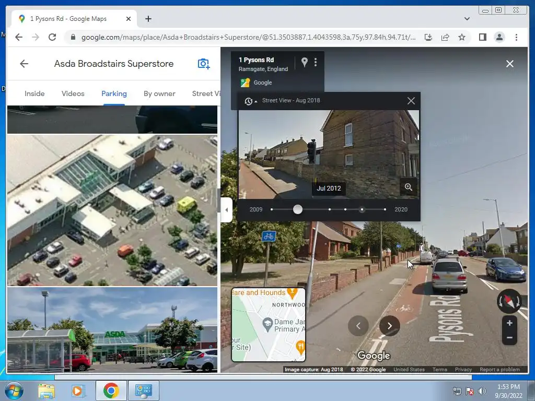Toggle the Chrome side panel
Screen dimensions: 535x401
click(x=482, y=37)
